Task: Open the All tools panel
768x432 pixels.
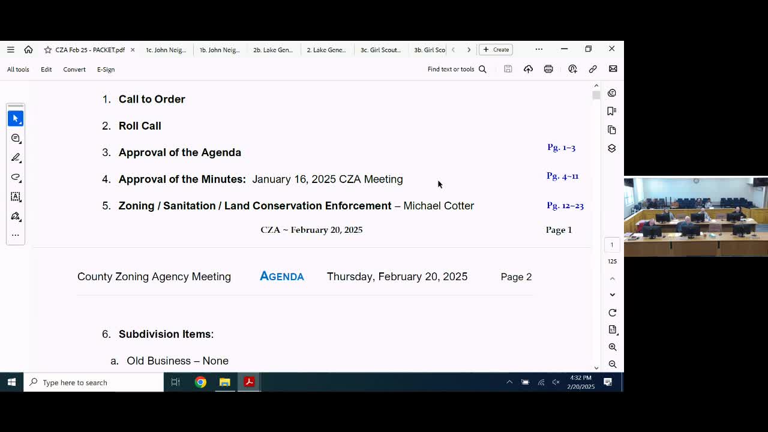Action: (18, 70)
